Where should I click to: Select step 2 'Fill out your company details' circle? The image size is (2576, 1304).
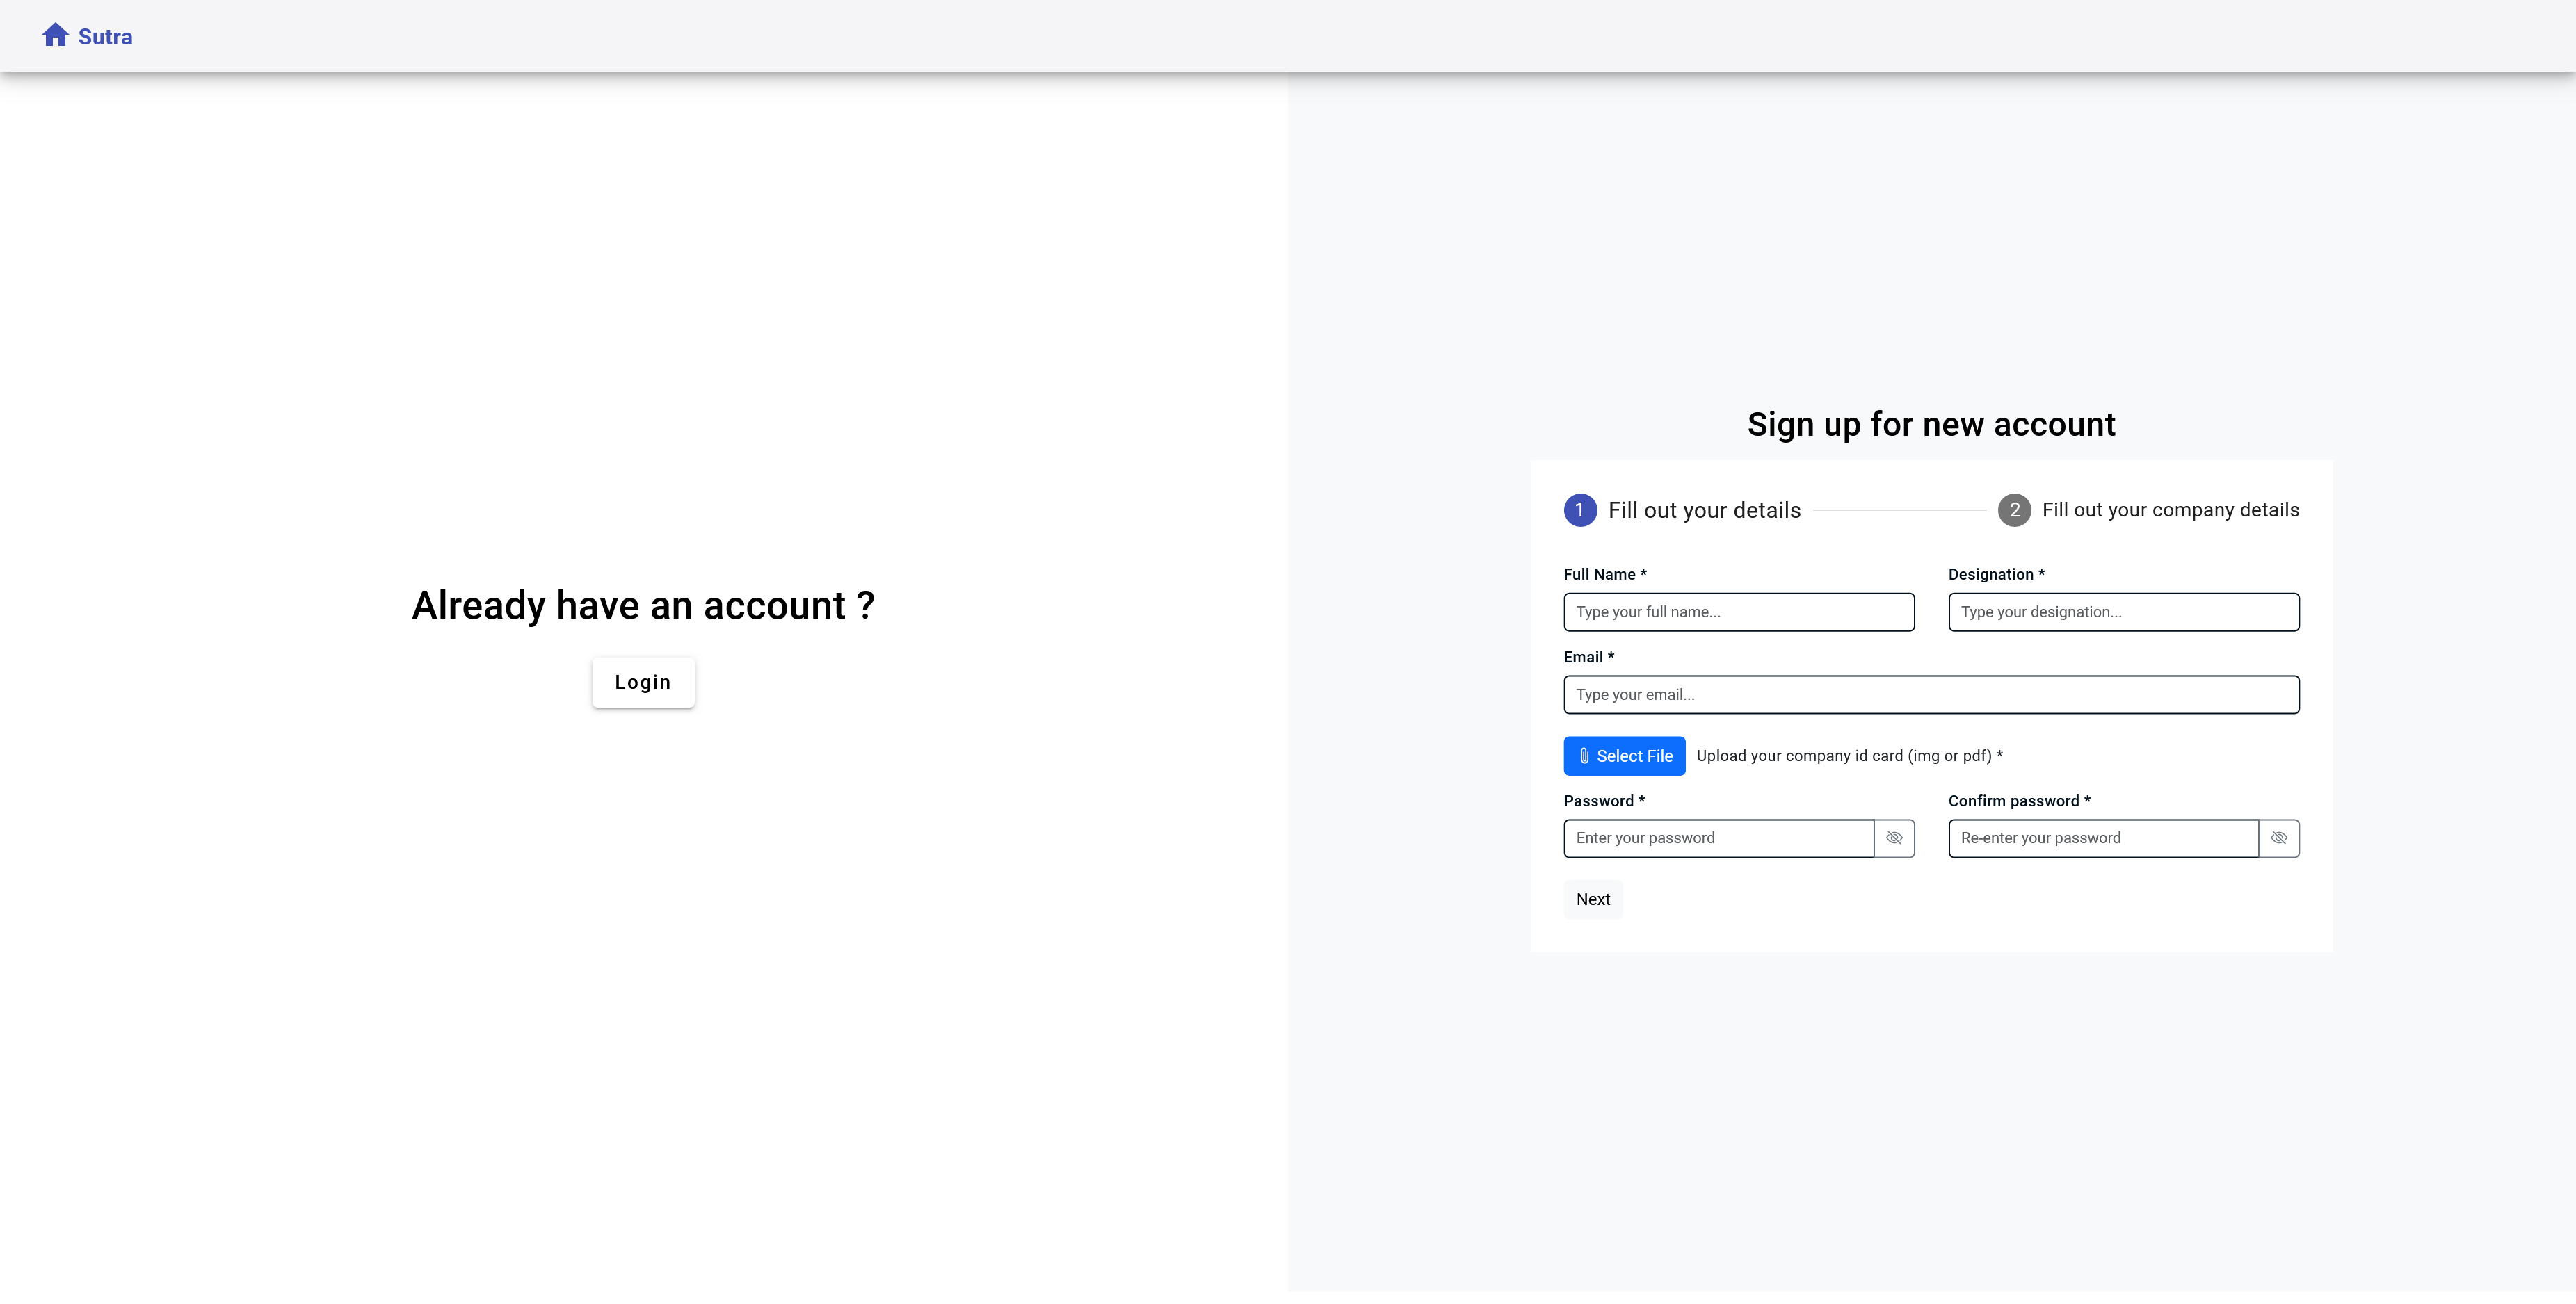(2015, 510)
